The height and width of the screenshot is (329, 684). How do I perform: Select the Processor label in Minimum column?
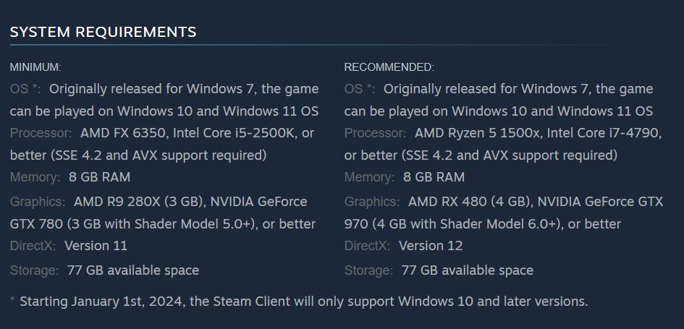tap(41, 133)
